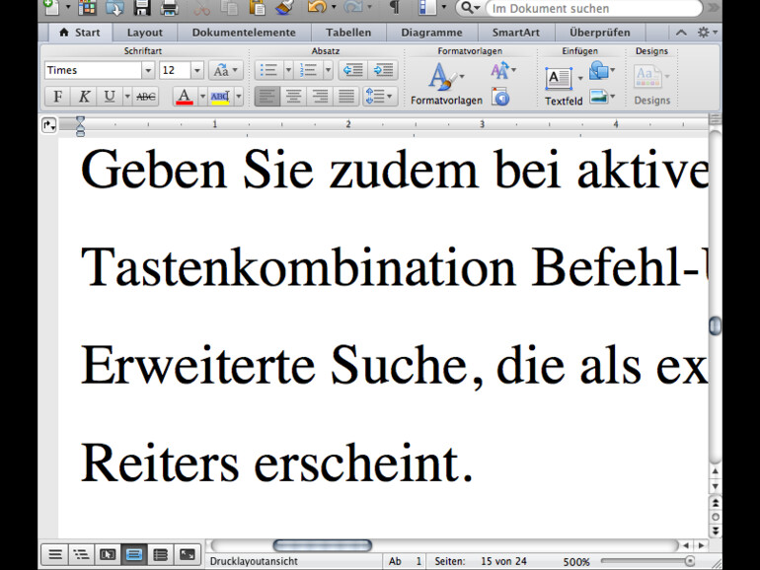This screenshot has width=760, height=570.
Task: Insert a Textfeld text box
Action: pyautogui.click(x=564, y=86)
